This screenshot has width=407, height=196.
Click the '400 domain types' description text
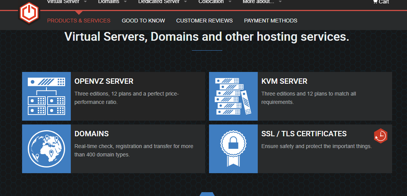[134, 150]
